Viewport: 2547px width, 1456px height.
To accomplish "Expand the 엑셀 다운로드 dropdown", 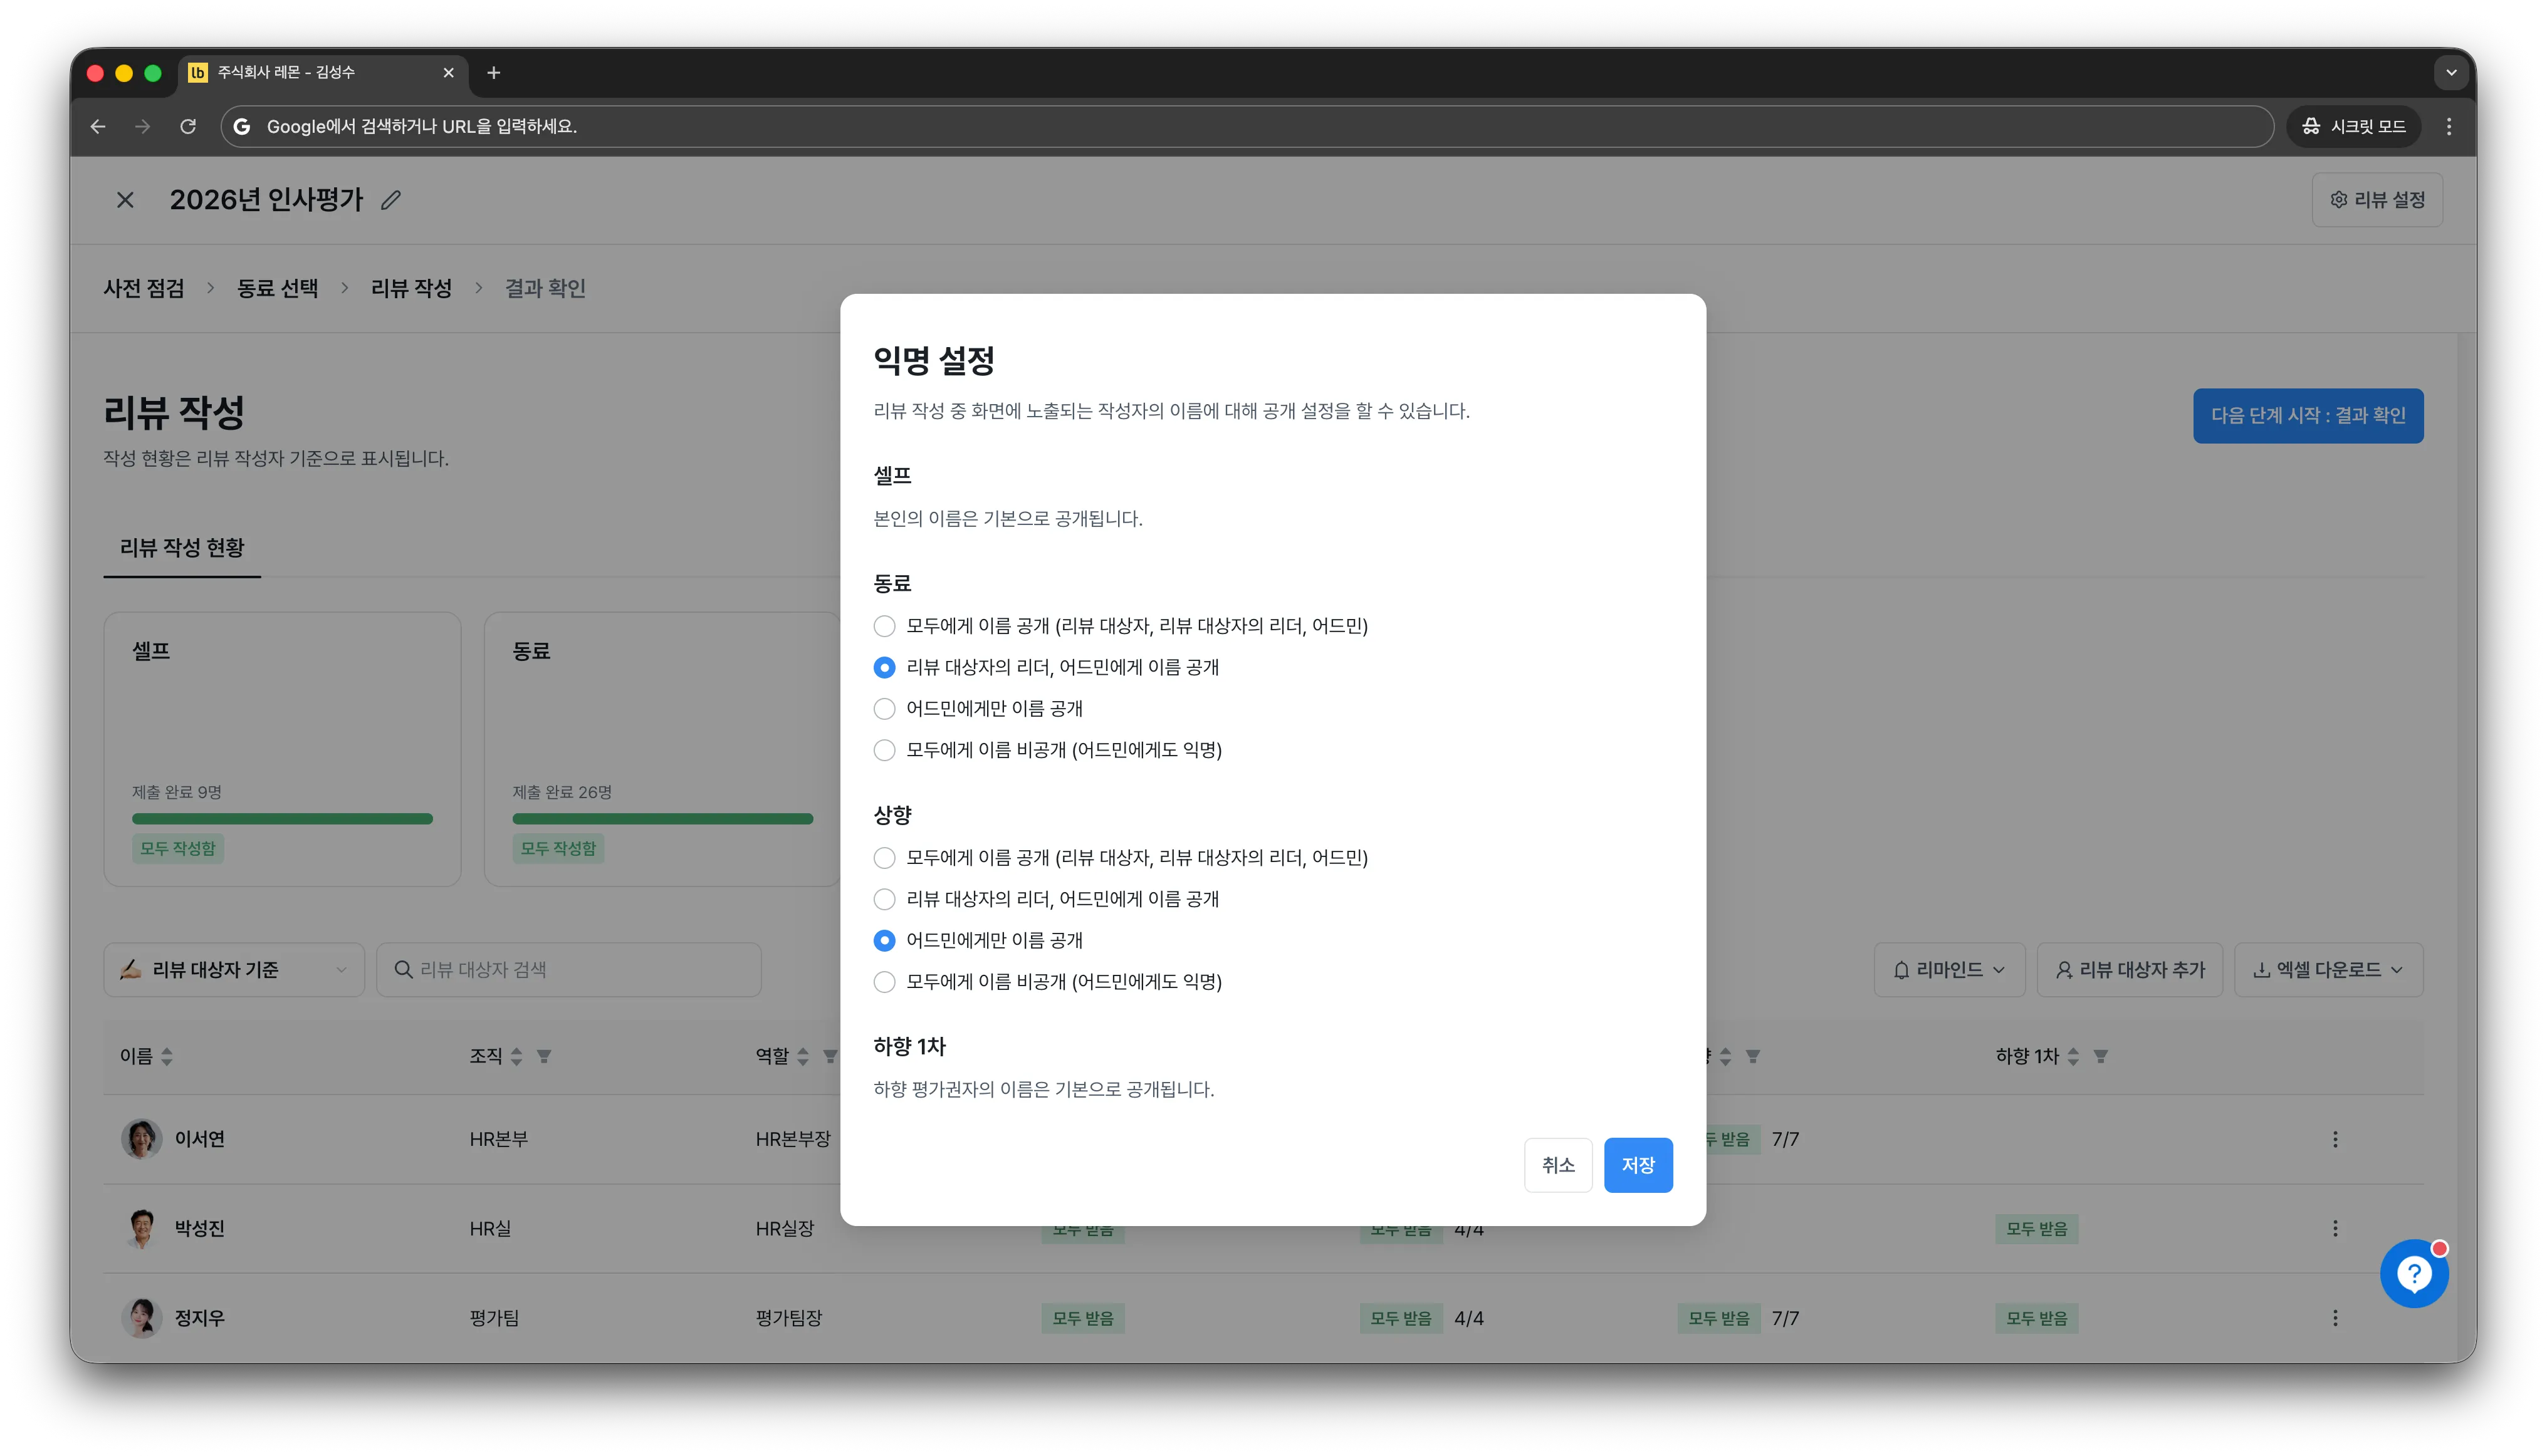I will (2328, 969).
